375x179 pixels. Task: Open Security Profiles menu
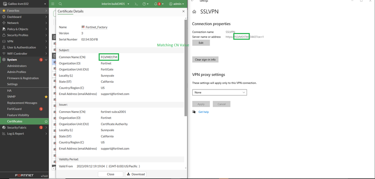click(24, 35)
